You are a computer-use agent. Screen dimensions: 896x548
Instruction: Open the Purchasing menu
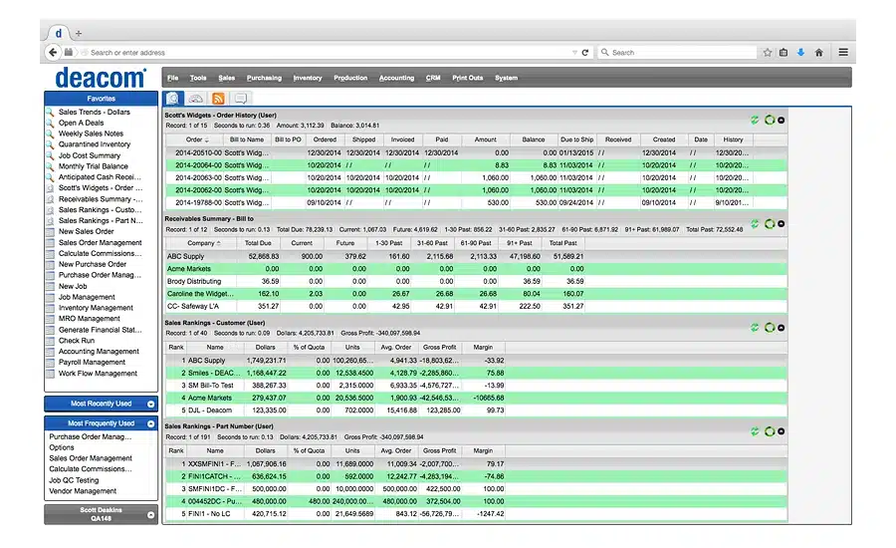(264, 78)
